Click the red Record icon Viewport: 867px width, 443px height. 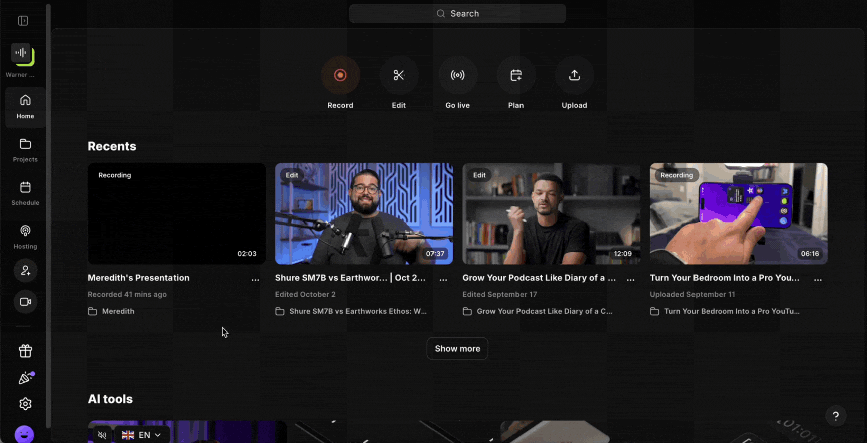pos(340,75)
